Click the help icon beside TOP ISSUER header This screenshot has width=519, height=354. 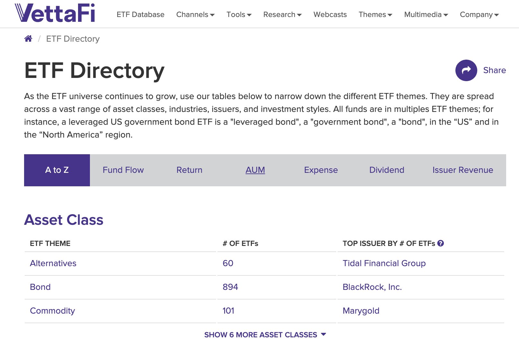click(441, 243)
